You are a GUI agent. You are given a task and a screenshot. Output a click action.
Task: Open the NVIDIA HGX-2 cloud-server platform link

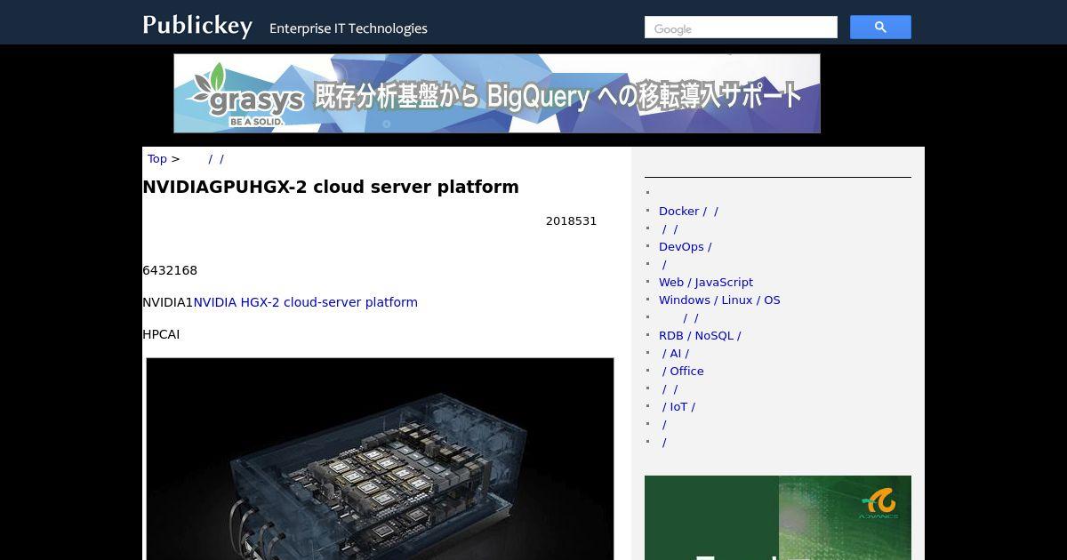click(x=305, y=302)
